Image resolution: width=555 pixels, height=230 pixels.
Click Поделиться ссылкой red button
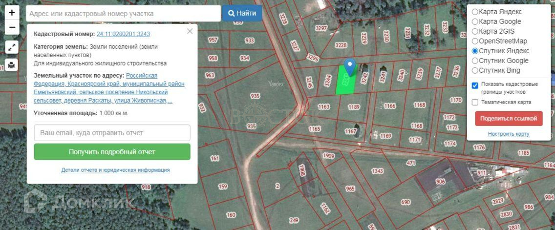pos(509,119)
